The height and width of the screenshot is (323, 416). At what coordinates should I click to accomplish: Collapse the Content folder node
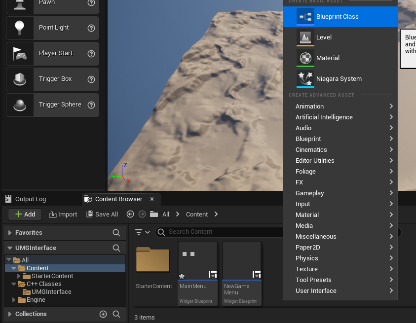[14, 268]
